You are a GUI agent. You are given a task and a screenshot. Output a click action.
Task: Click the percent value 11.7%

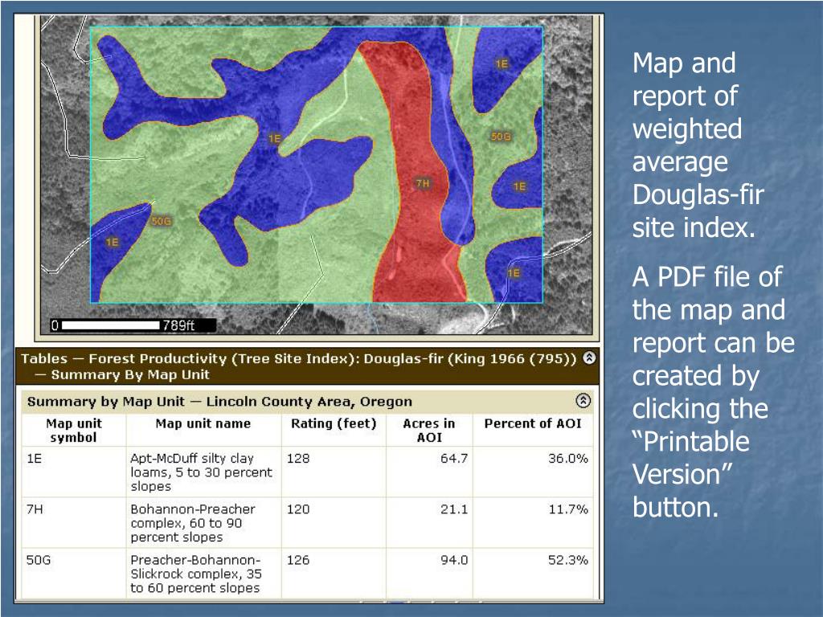pyautogui.click(x=568, y=509)
